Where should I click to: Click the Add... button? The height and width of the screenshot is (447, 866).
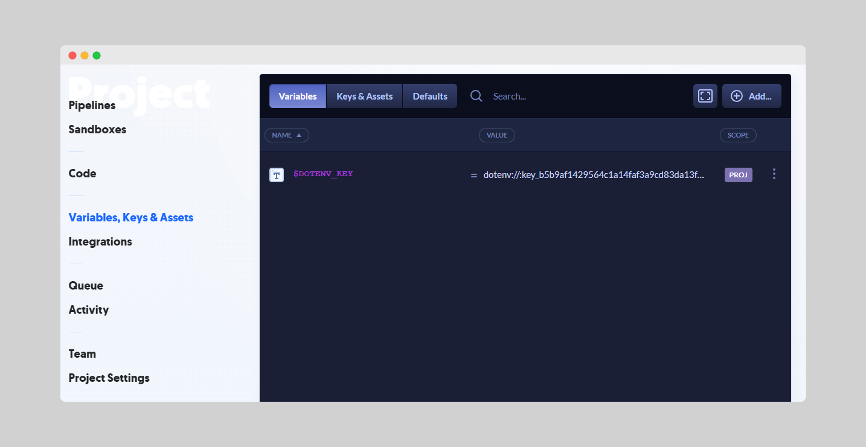(x=752, y=96)
